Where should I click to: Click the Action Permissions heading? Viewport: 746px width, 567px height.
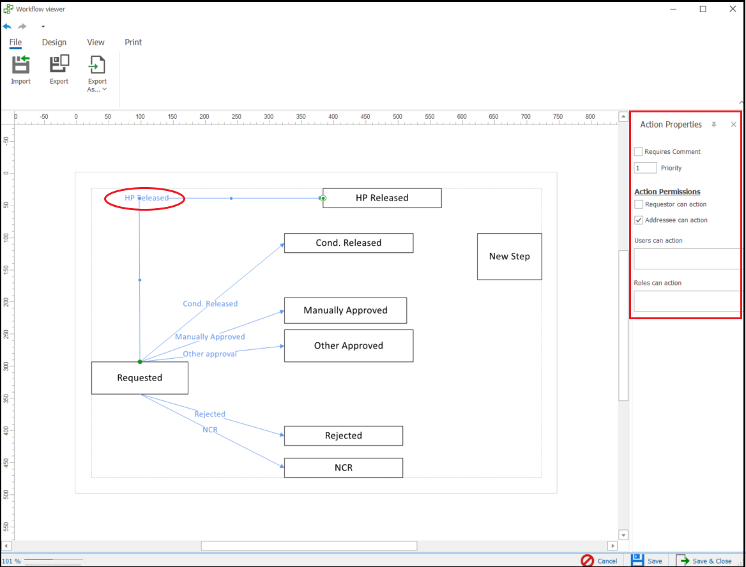tap(667, 192)
